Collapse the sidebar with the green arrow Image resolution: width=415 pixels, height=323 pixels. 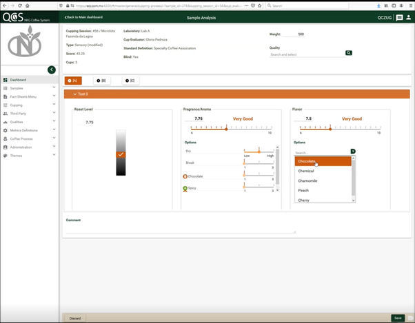click(51, 70)
